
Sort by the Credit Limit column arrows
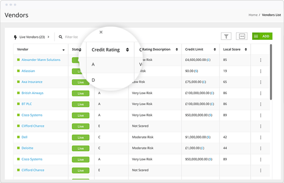click(215, 49)
